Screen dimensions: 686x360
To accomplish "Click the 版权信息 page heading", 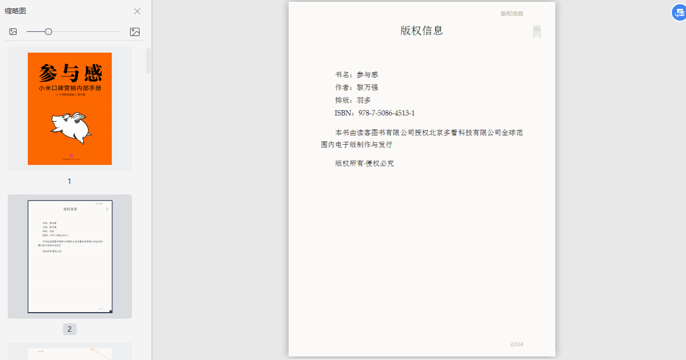I will 422,30.
